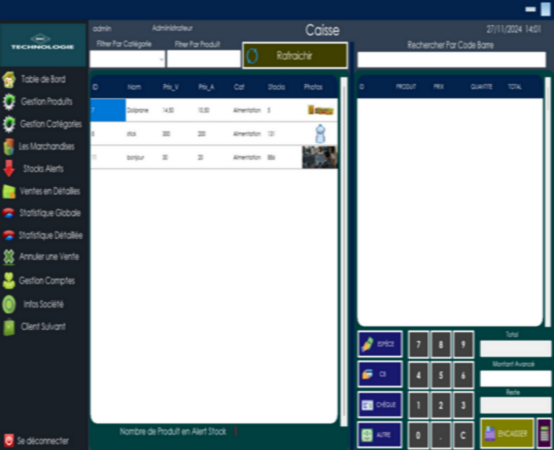Expand the Filtrer Par Catégorie dropdown

point(161,59)
